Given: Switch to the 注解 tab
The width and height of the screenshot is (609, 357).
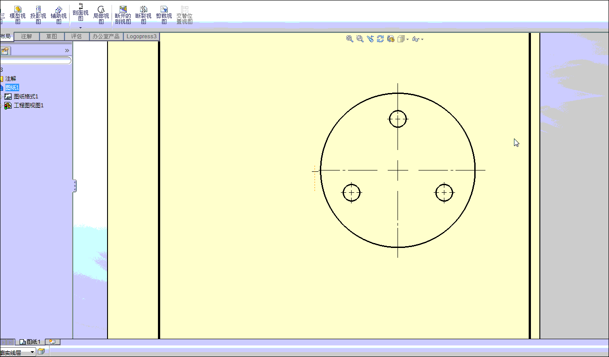Looking at the screenshot, I should [x=27, y=37].
